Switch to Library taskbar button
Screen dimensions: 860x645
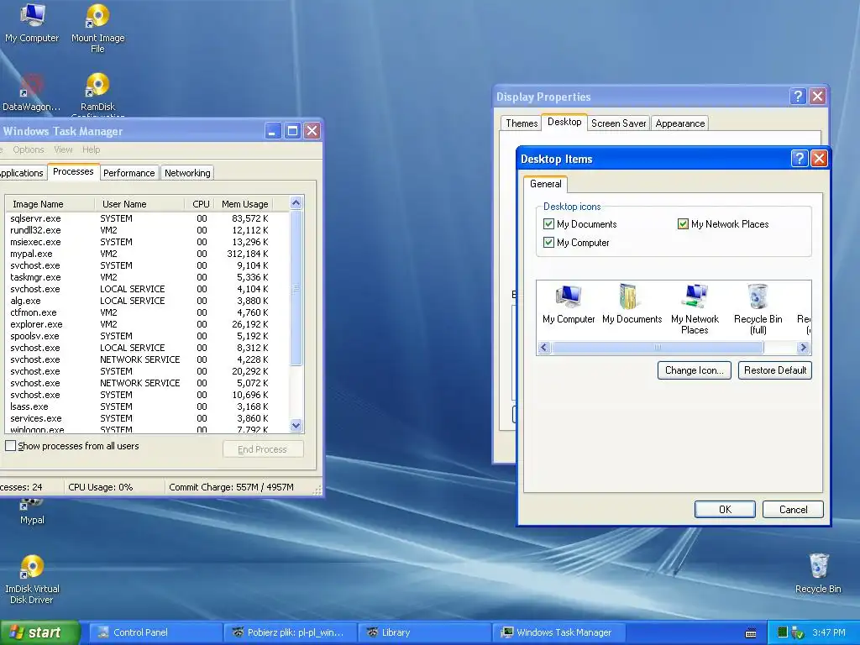coord(424,632)
